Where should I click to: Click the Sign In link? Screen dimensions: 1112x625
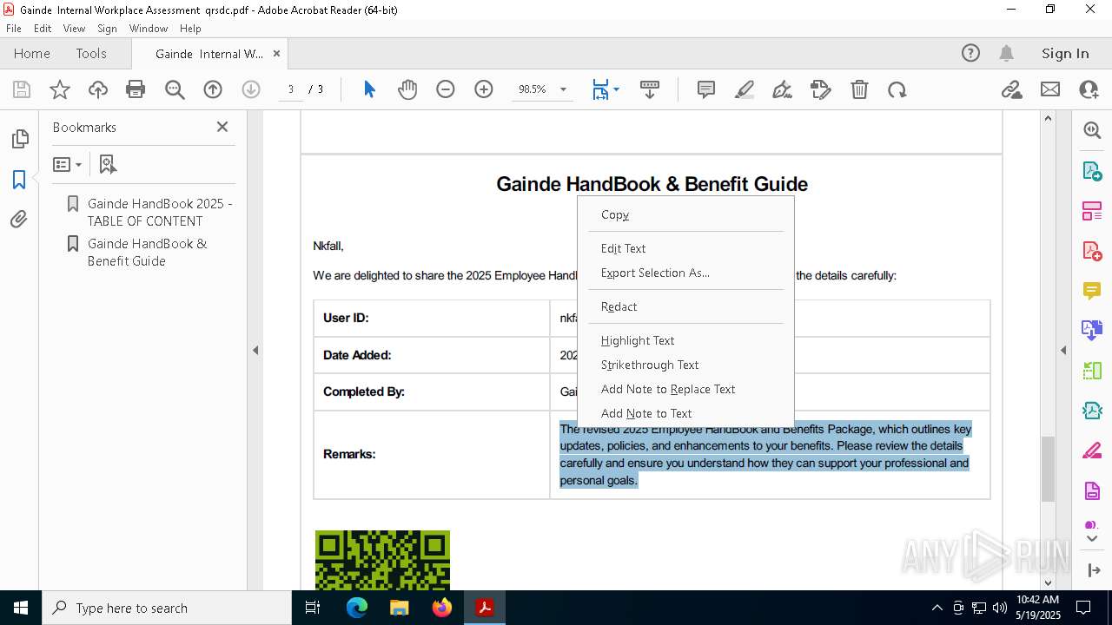coord(1065,53)
